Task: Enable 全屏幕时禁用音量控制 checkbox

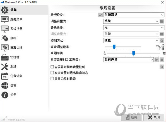Action: point(52,67)
